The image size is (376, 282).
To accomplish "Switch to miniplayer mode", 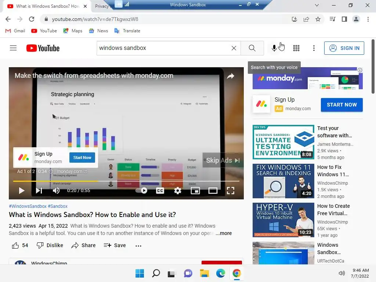I will 195,191.
